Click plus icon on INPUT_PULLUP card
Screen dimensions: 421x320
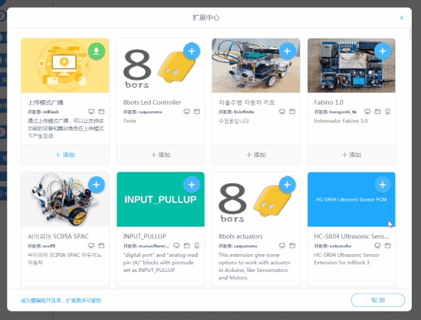pos(191,185)
